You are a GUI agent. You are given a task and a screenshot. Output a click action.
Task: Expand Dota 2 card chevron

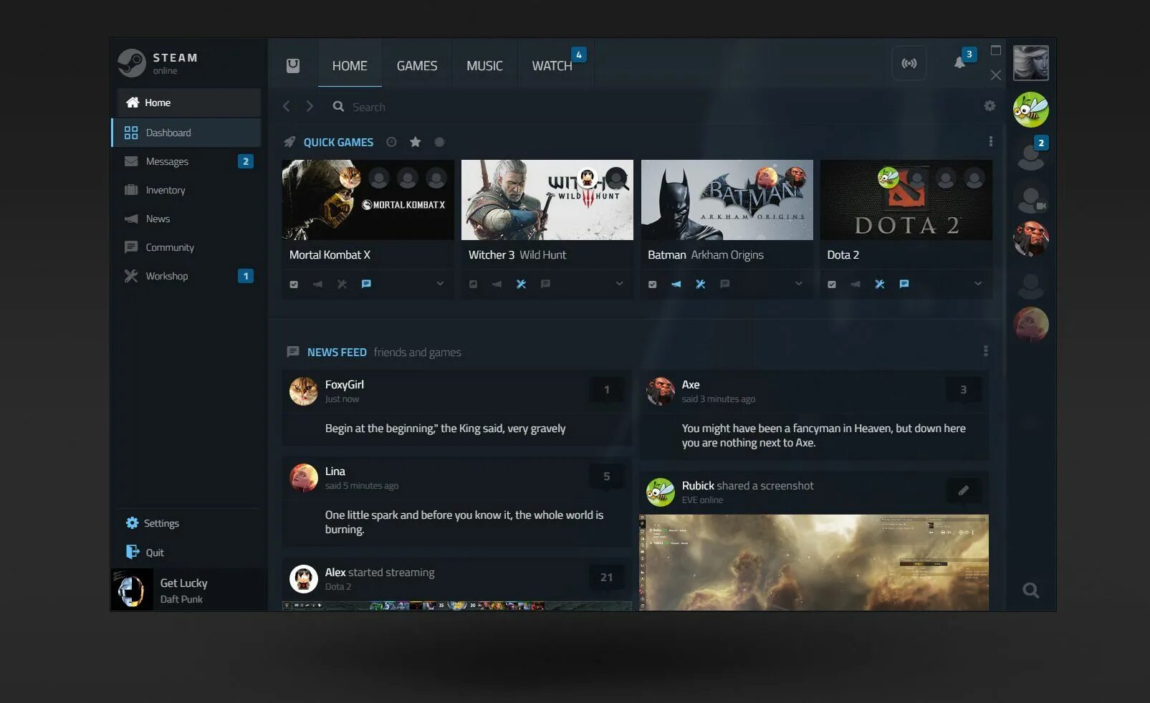[977, 284]
